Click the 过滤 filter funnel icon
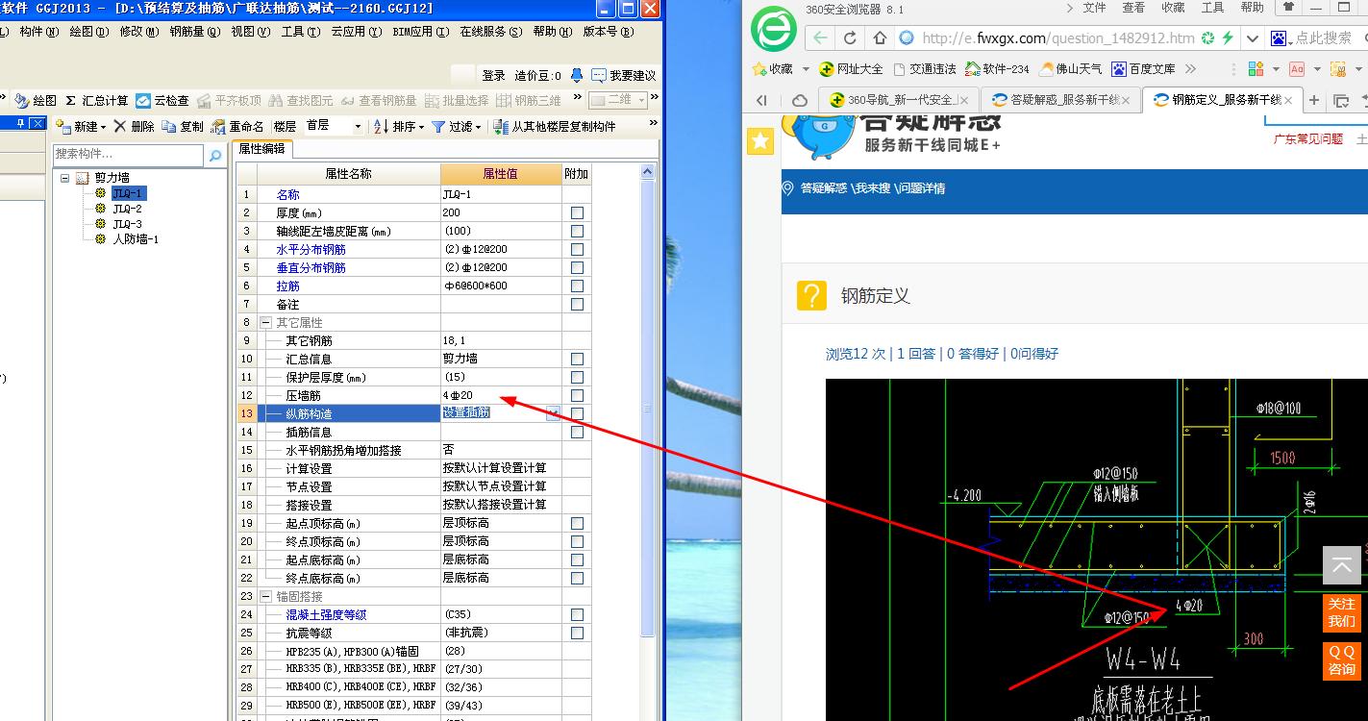The width and height of the screenshot is (1368, 721). coord(438,126)
